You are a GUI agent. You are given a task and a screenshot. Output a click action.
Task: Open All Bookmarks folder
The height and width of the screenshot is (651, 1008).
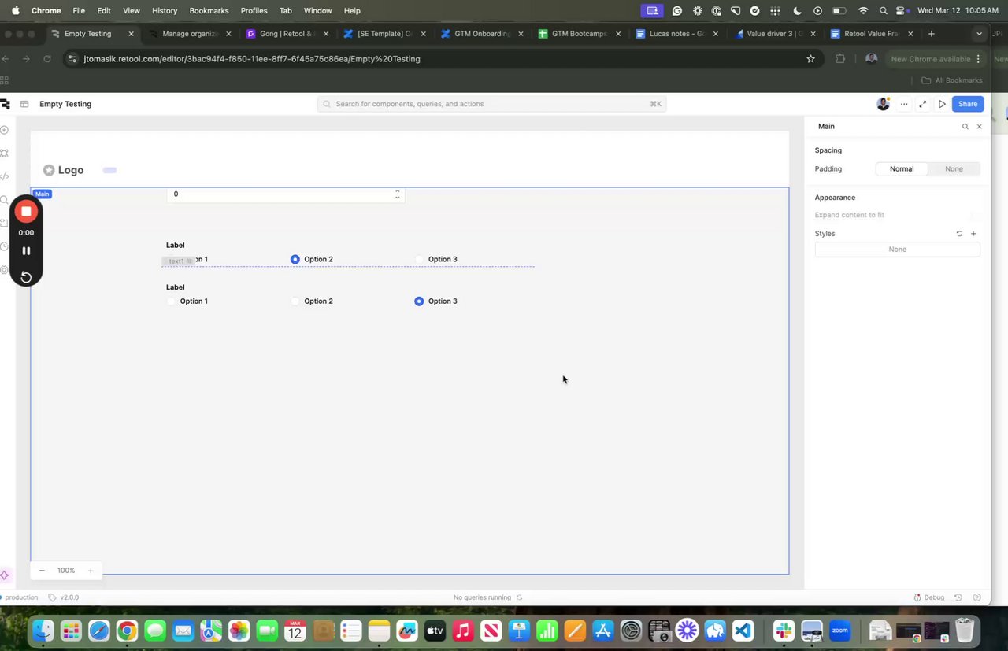point(952,80)
